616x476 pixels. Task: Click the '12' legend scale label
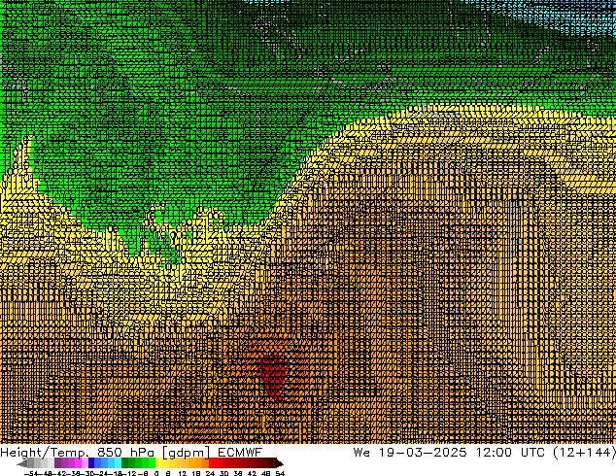[x=183, y=473]
